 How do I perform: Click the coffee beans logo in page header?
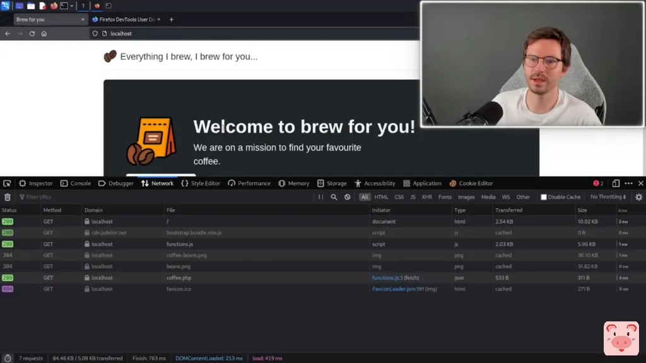point(110,56)
